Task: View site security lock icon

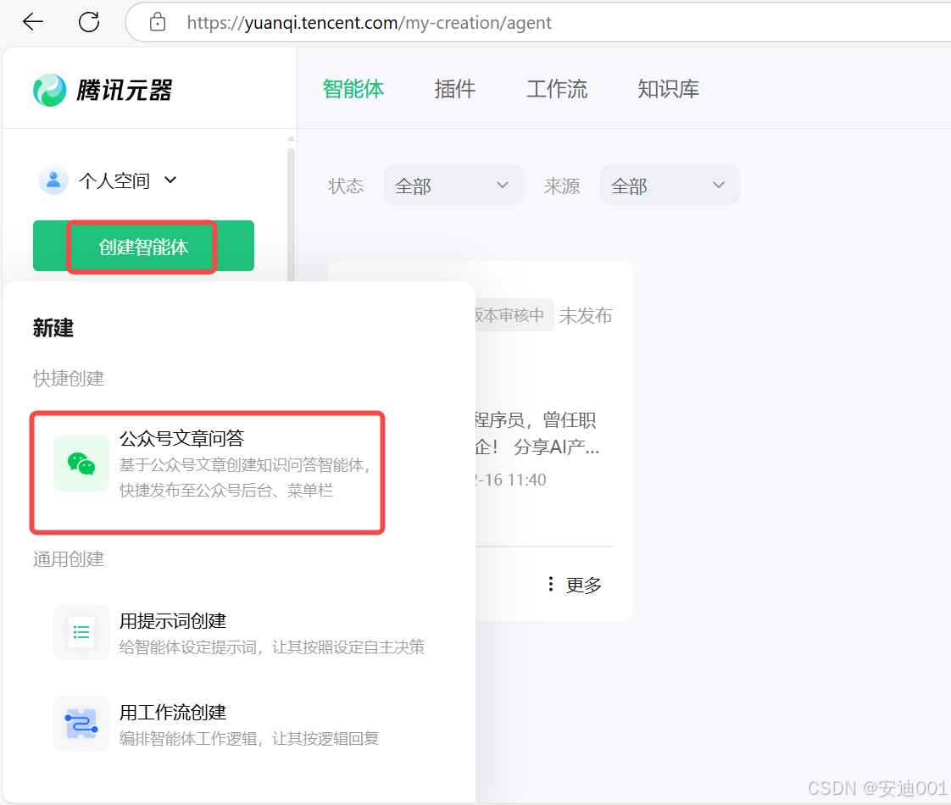Action: point(158,22)
